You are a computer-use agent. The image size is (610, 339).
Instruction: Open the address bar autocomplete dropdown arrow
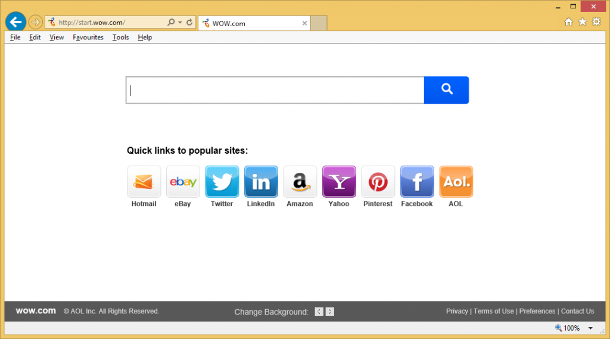[x=180, y=23]
